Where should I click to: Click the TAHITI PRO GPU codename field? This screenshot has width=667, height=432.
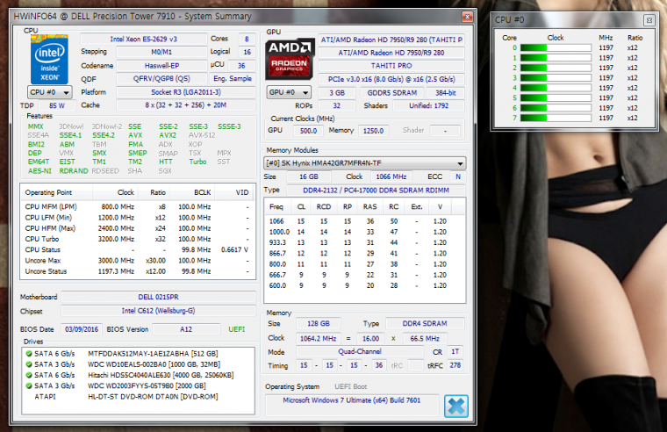point(391,66)
